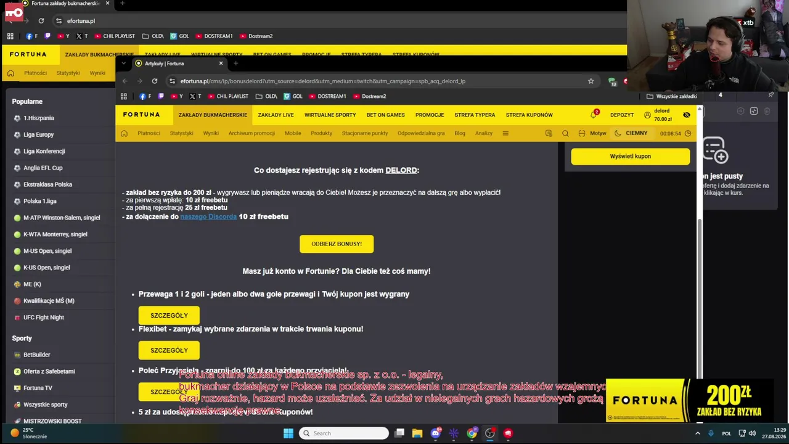Open Dostream2 bookmark in front window
This screenshot has height=444, width=789.
coord(369,96)
